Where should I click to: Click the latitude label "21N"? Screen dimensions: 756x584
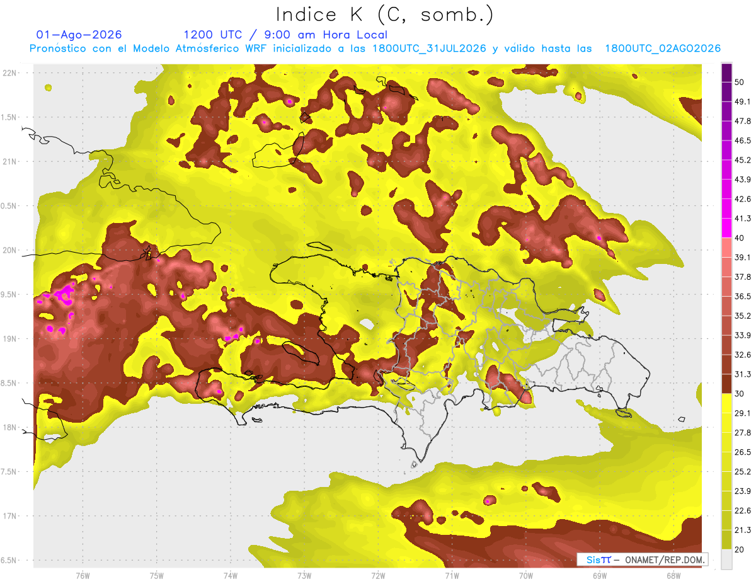[x=9, y=161]
